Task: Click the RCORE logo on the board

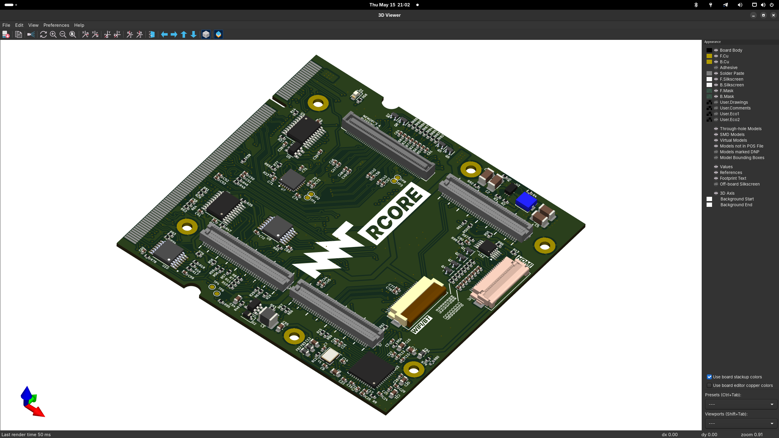Action: [x=394, y=213]
